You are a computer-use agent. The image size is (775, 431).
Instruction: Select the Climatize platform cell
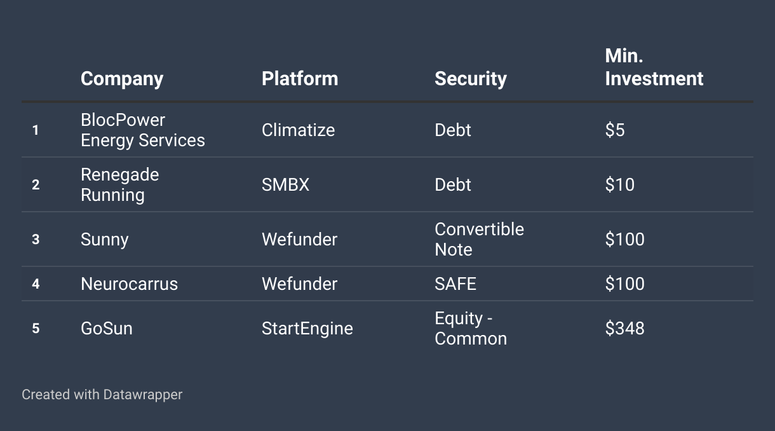click(299, 130)
